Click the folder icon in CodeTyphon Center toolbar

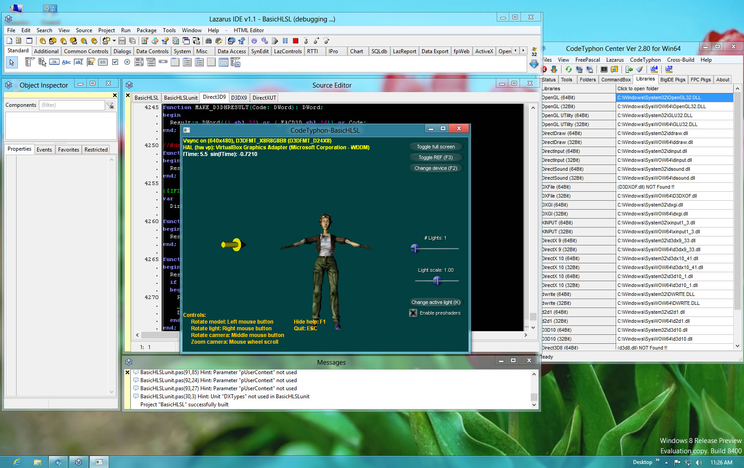614,69
